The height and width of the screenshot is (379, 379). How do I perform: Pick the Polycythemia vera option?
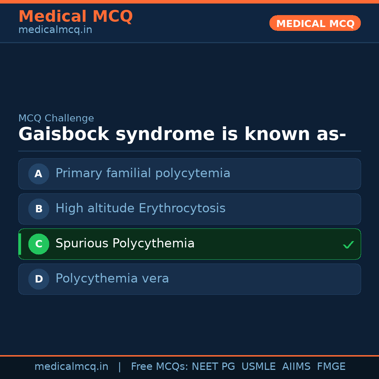pyautogui.click(x=112, y=279)
